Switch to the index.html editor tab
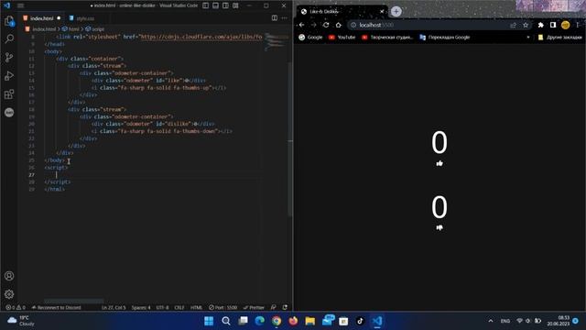 tap(41, 18)
